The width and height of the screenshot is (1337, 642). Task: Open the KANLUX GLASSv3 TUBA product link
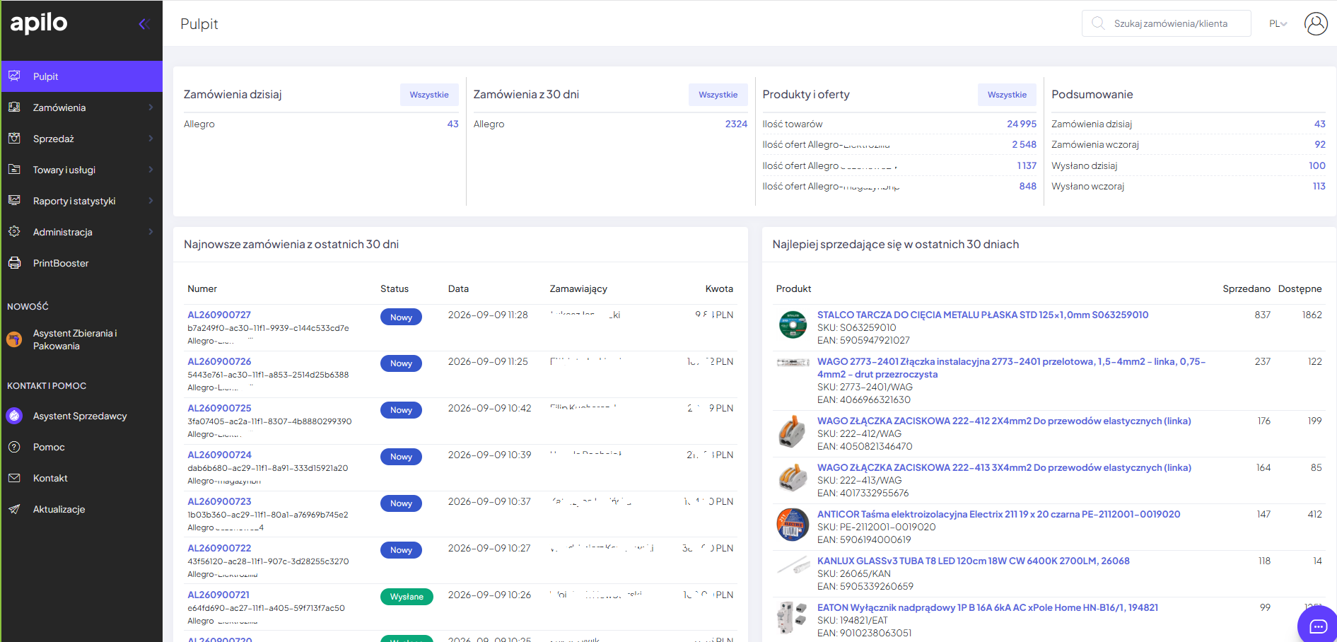click(974, 561)
